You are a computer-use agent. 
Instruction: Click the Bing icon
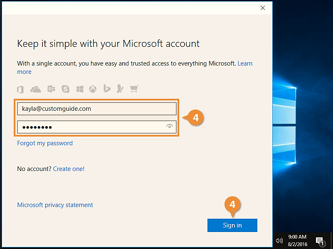point(107,88)
